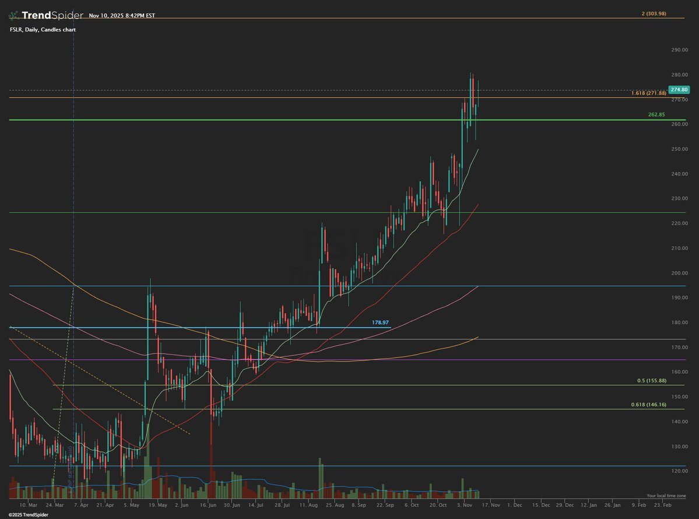Click the '8. Sep' date axis label

click(359, 505)
